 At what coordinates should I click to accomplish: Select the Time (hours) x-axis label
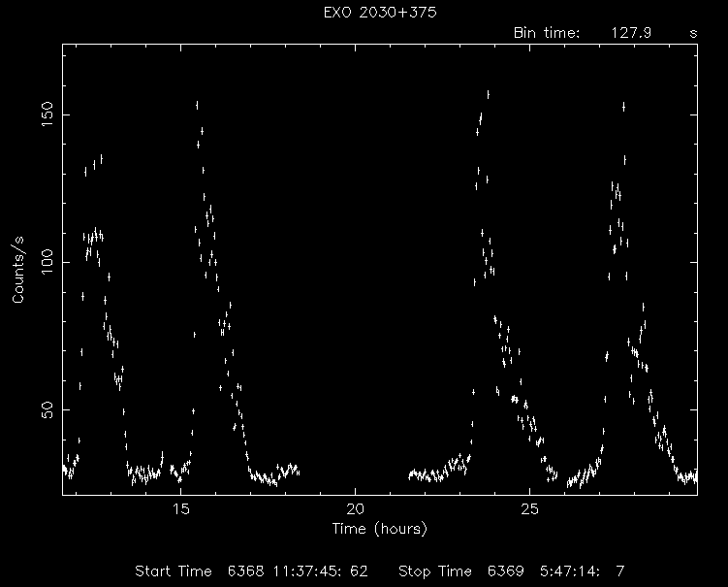(378, 529)
